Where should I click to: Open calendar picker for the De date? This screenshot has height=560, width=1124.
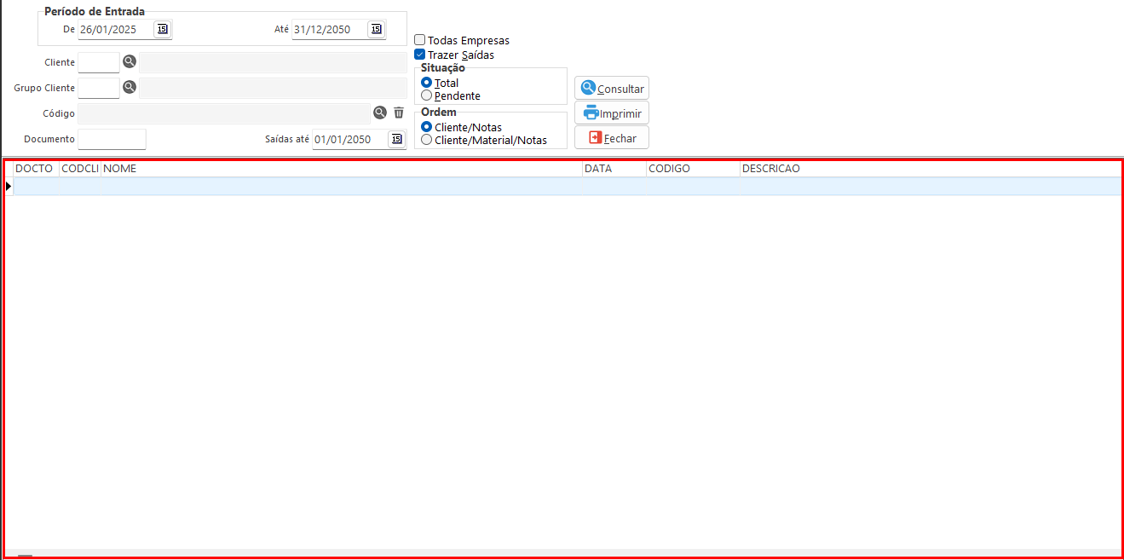[x=162, y=29]
